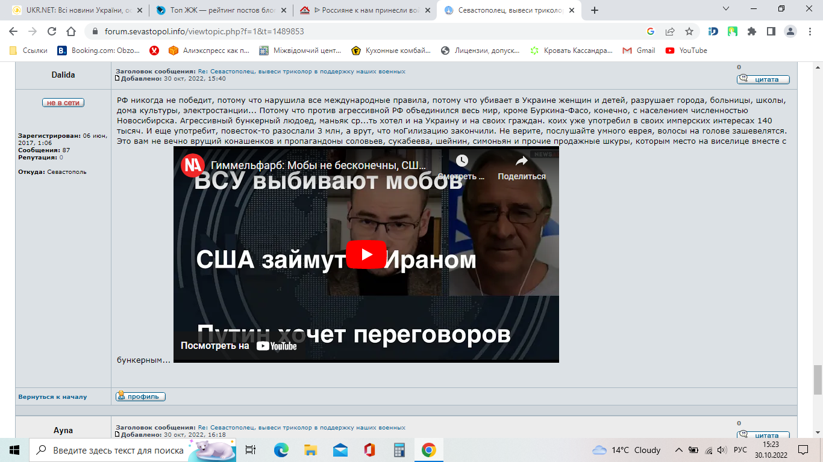Bookmark this page with the star
The width and height of the screenshot is (823, 462).
pyautogui.click(x=689, y=31)
